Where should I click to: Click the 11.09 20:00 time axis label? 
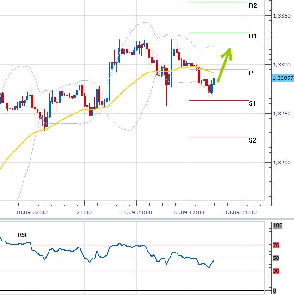pyautogui.click(x=136, y=212)
